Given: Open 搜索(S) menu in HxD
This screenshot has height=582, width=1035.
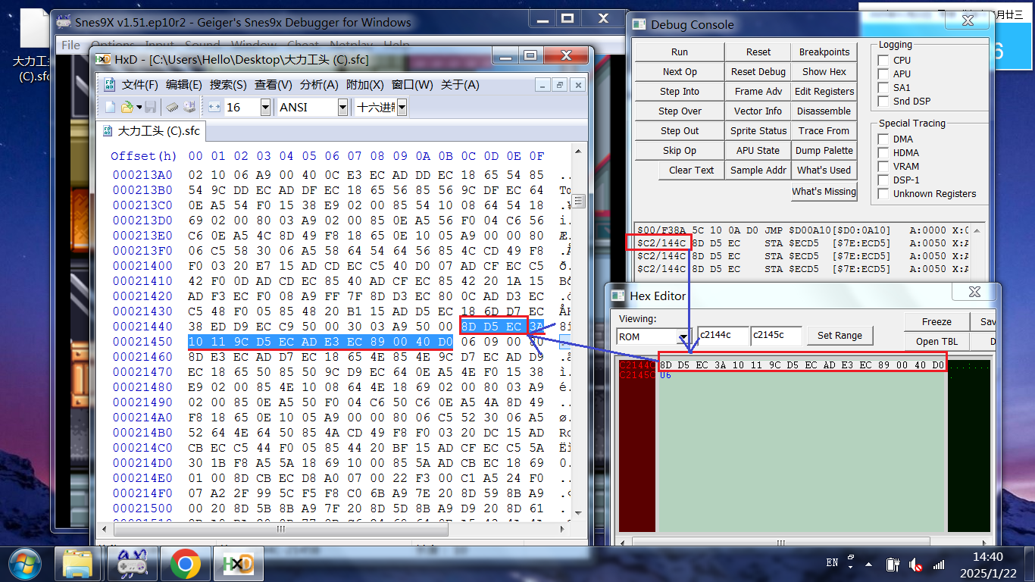Looking at the screenshot, I should tap(228, 85).
